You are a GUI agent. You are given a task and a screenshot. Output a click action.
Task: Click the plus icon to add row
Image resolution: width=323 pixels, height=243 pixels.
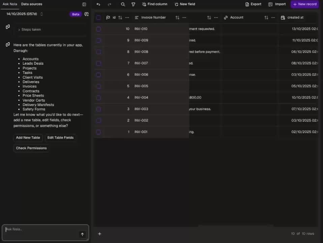(99, 234)
